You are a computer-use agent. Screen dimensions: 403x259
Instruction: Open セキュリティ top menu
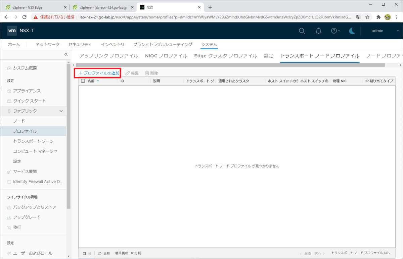(80, 45)
